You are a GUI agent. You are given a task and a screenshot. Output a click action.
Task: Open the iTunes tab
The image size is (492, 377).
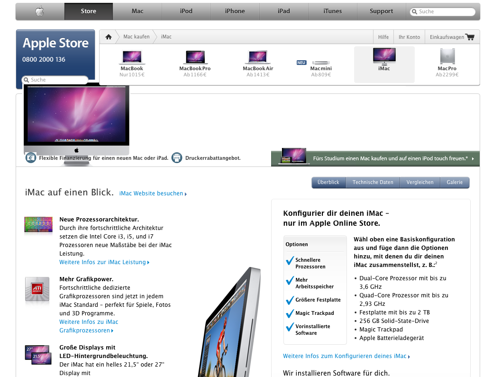click(x=333, y=11)
